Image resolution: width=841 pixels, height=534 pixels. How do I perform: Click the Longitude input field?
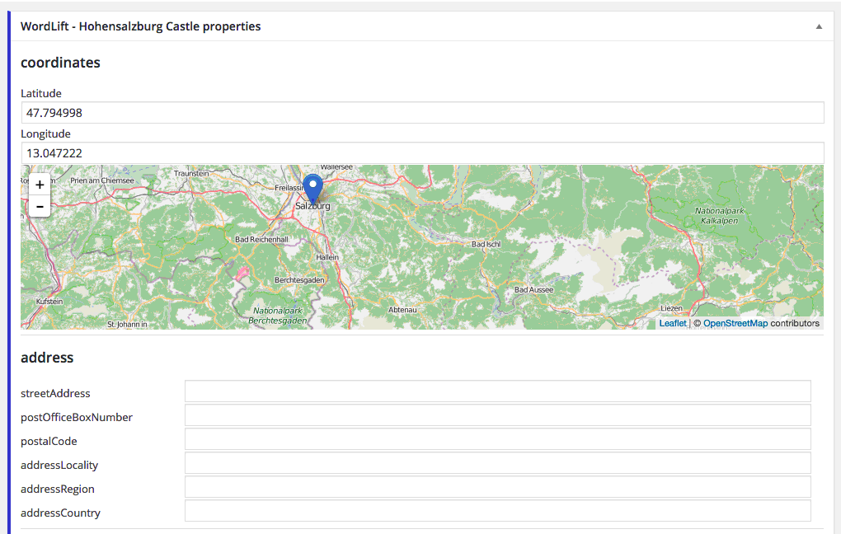(x=422, y=153)
